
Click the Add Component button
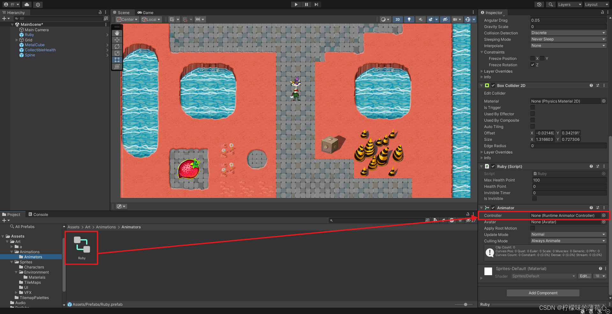point(543,293)
